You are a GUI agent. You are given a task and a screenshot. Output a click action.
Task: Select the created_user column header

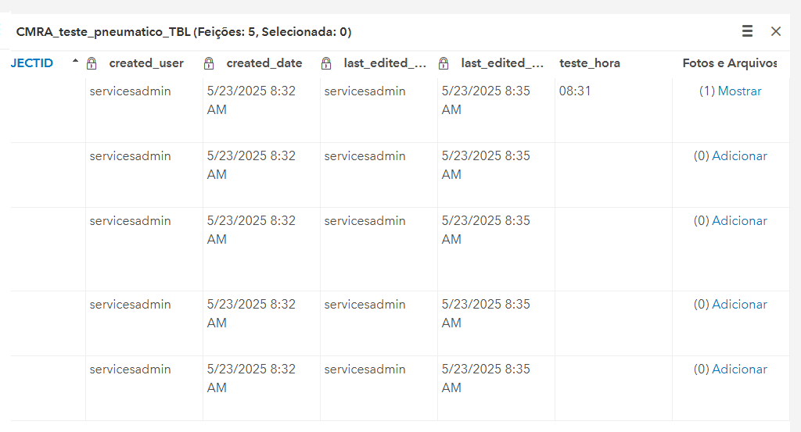(146, 63)
